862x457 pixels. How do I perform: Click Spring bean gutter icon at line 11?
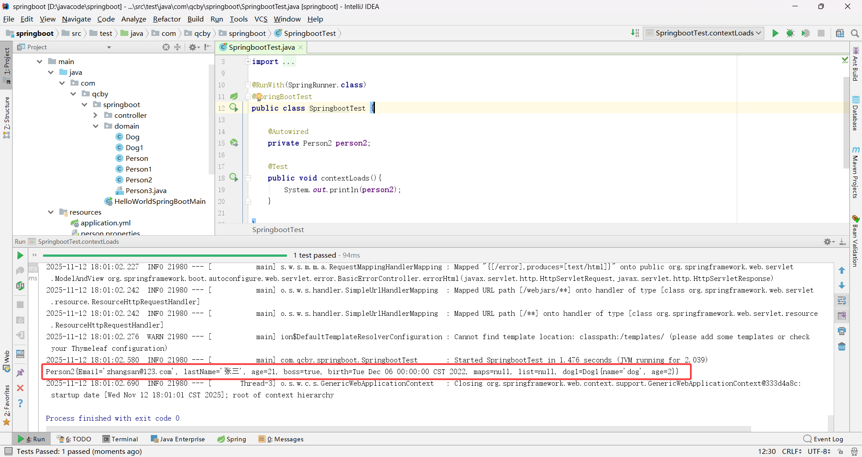(234, 96)
